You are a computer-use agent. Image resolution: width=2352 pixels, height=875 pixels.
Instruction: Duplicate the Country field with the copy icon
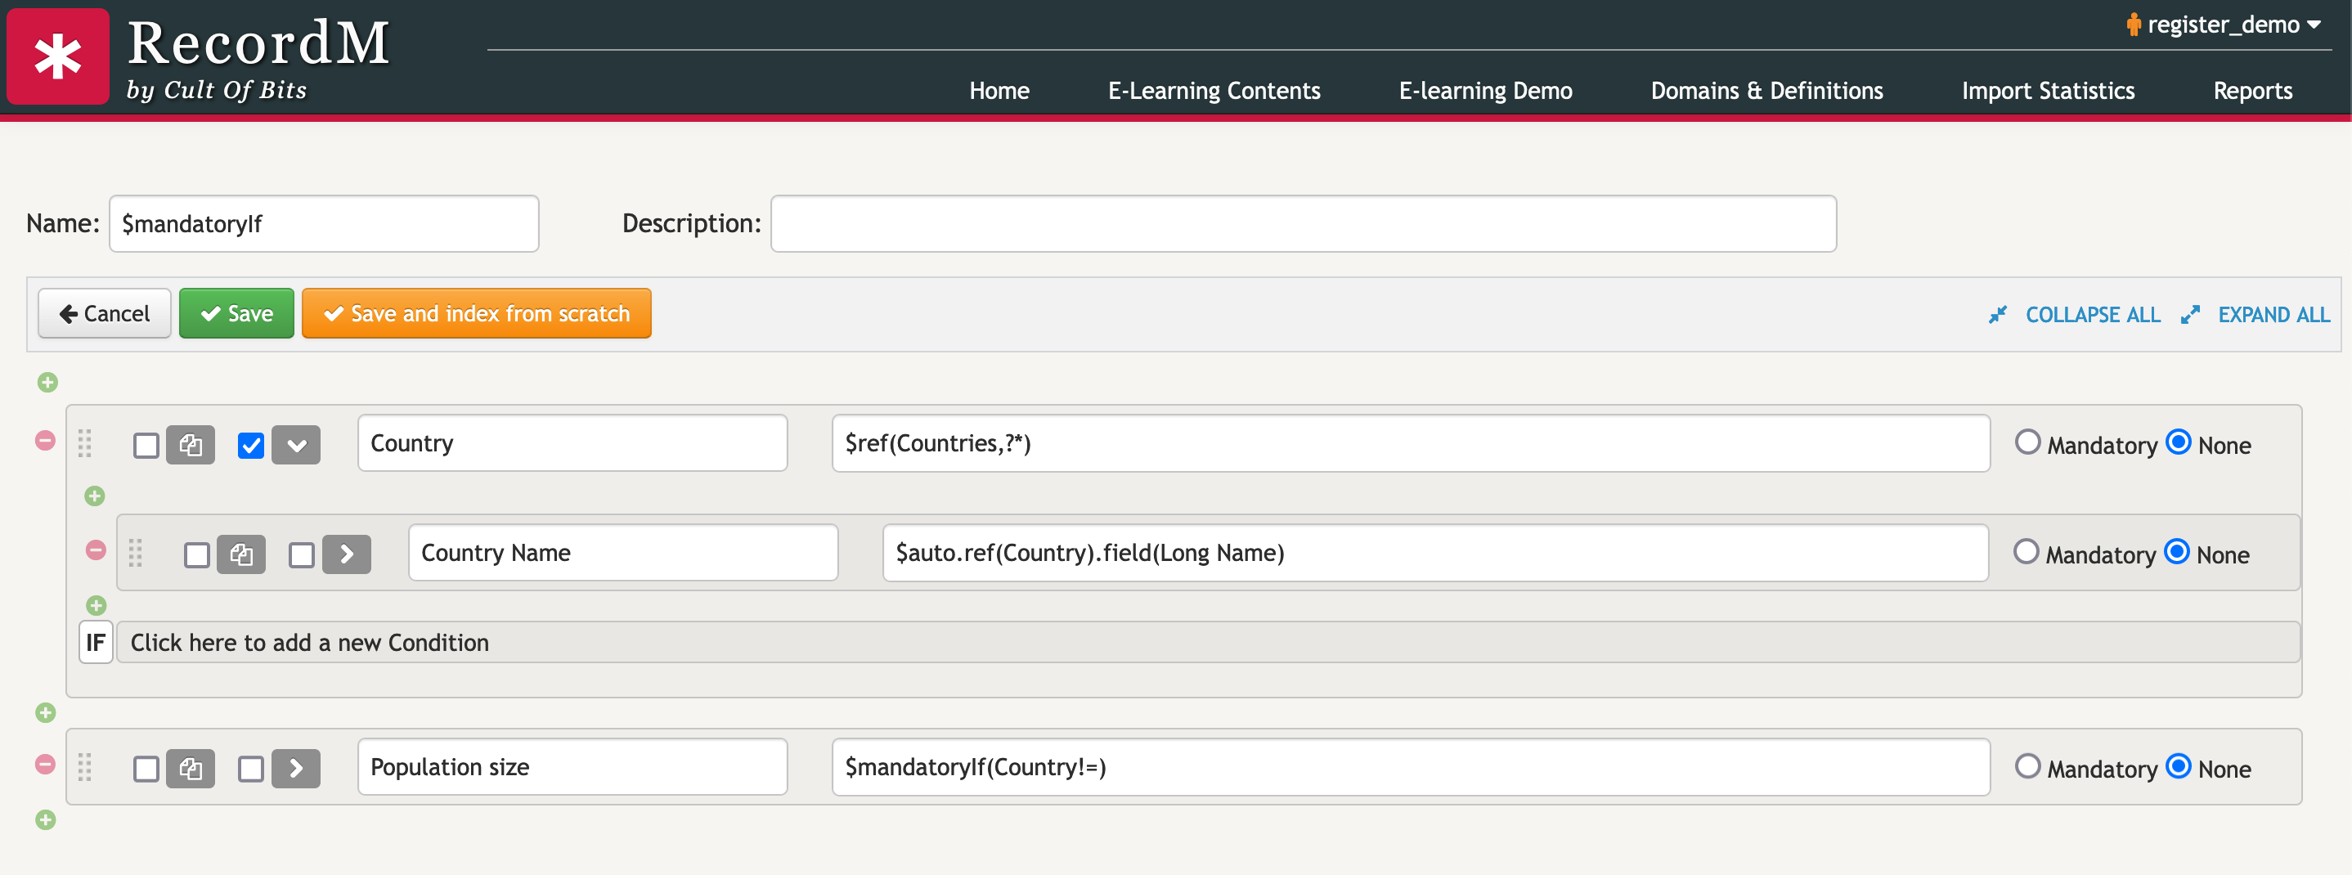pyautogui.click(x=190, y=445)
